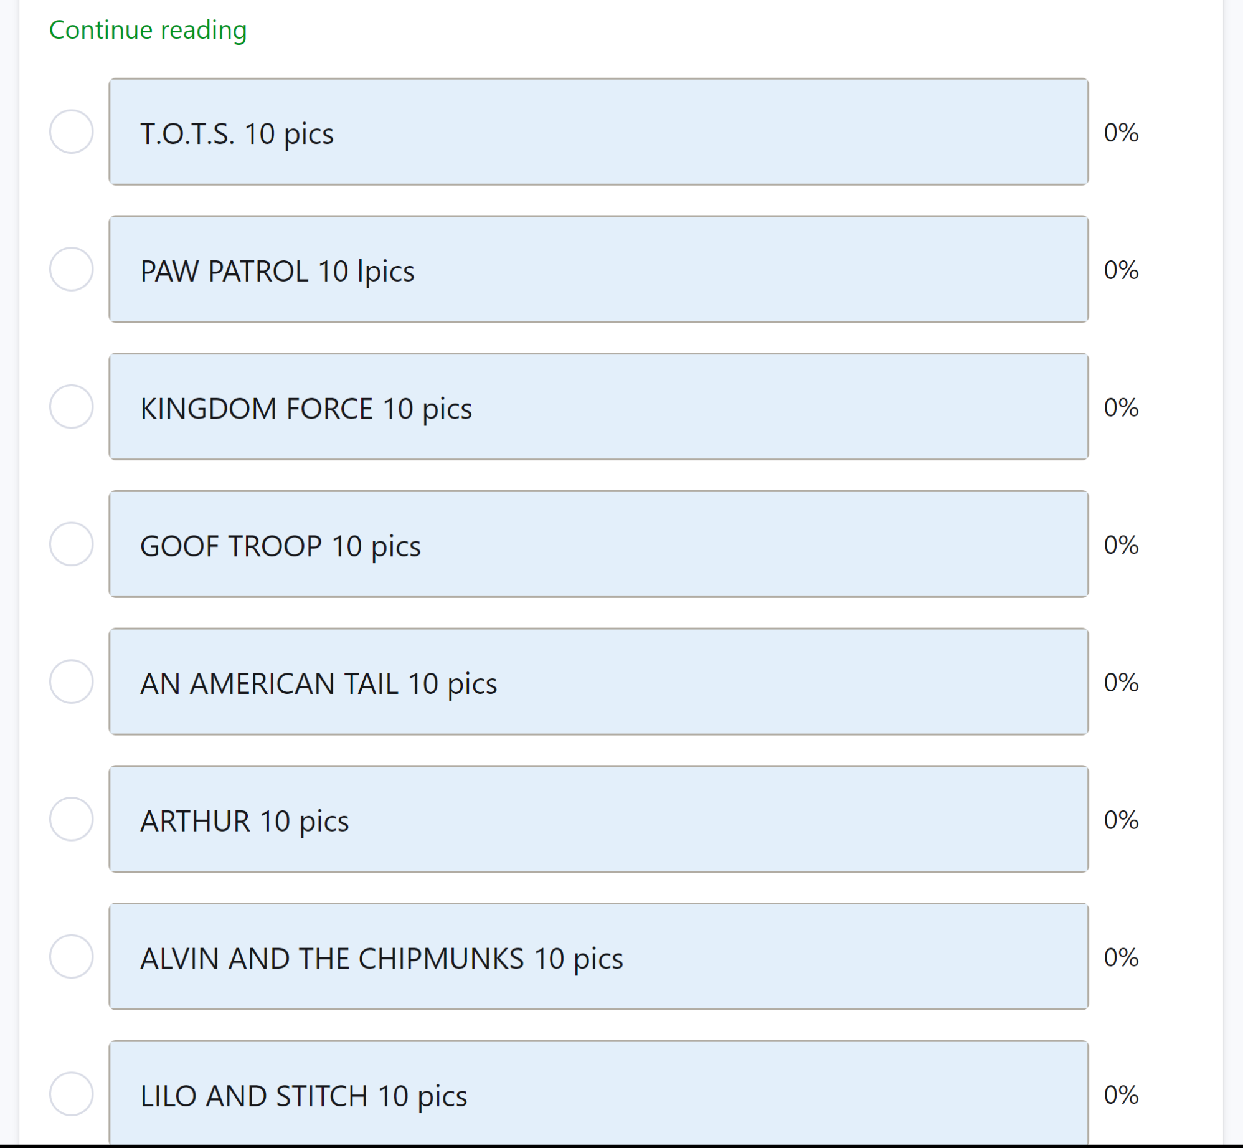Viewport: 1243px width, 1148px height.
Task: Select ALVIN AND THE CHIPMUNKS radio button
Action: click(x=72, y=957)
